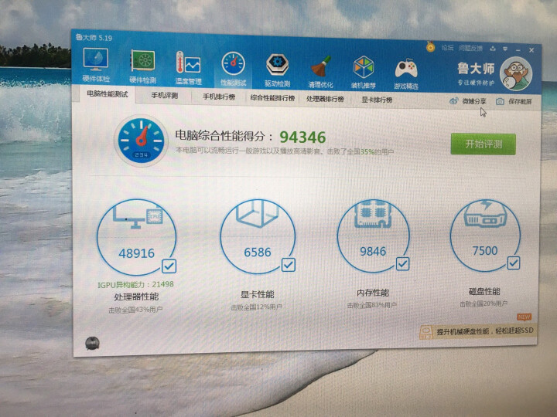Select the 性能测试 performance test icon
This screenshot has width=557, height=417.
[234, 69]
